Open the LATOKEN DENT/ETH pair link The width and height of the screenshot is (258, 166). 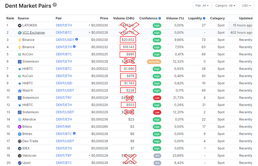click(64, 25)
